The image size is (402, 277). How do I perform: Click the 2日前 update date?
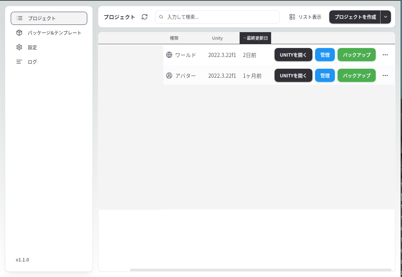pos(249,55)
